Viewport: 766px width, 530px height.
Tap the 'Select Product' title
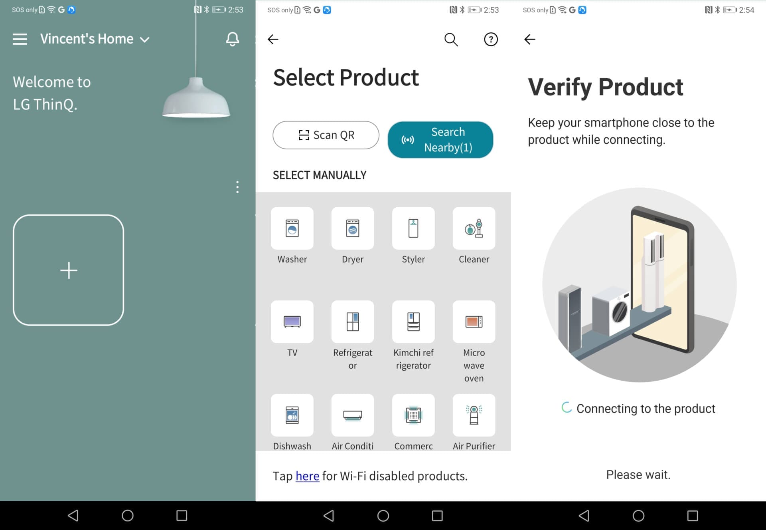point(346,77)
